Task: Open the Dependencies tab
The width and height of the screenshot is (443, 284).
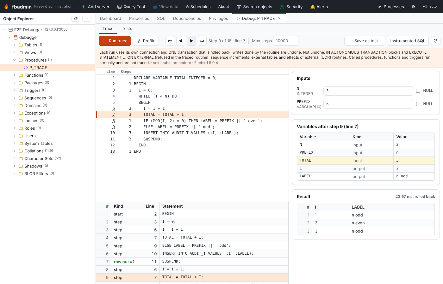Action: (187, 18)
